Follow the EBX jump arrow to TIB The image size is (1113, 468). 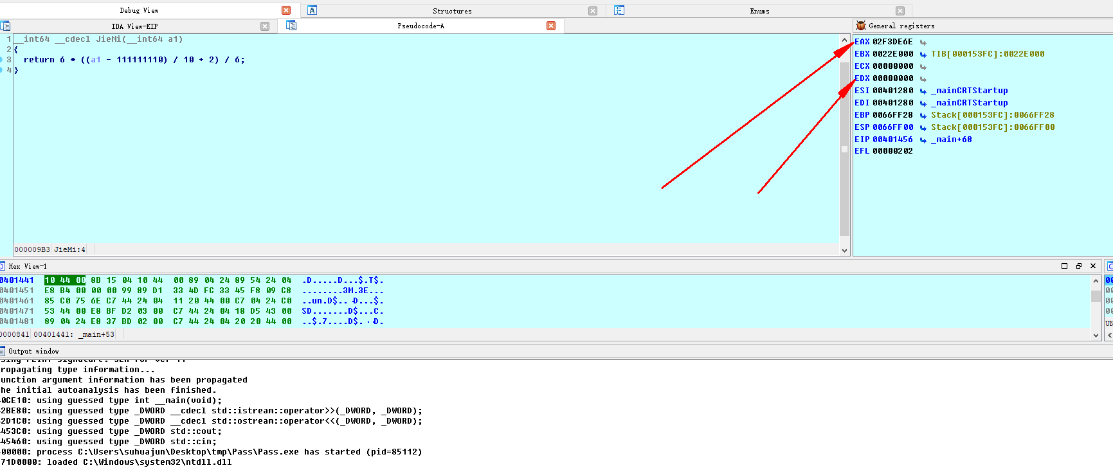pyautogui.click(x=923, y=55)
